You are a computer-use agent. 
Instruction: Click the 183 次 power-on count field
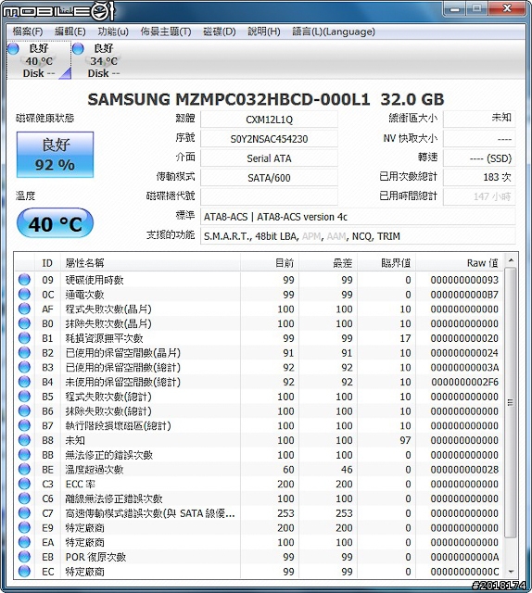[x=479, y=177]
